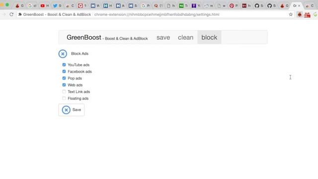Uncheck the Facebook ads checkbox
Screen dimensions: 318x179
coord(64,72)
